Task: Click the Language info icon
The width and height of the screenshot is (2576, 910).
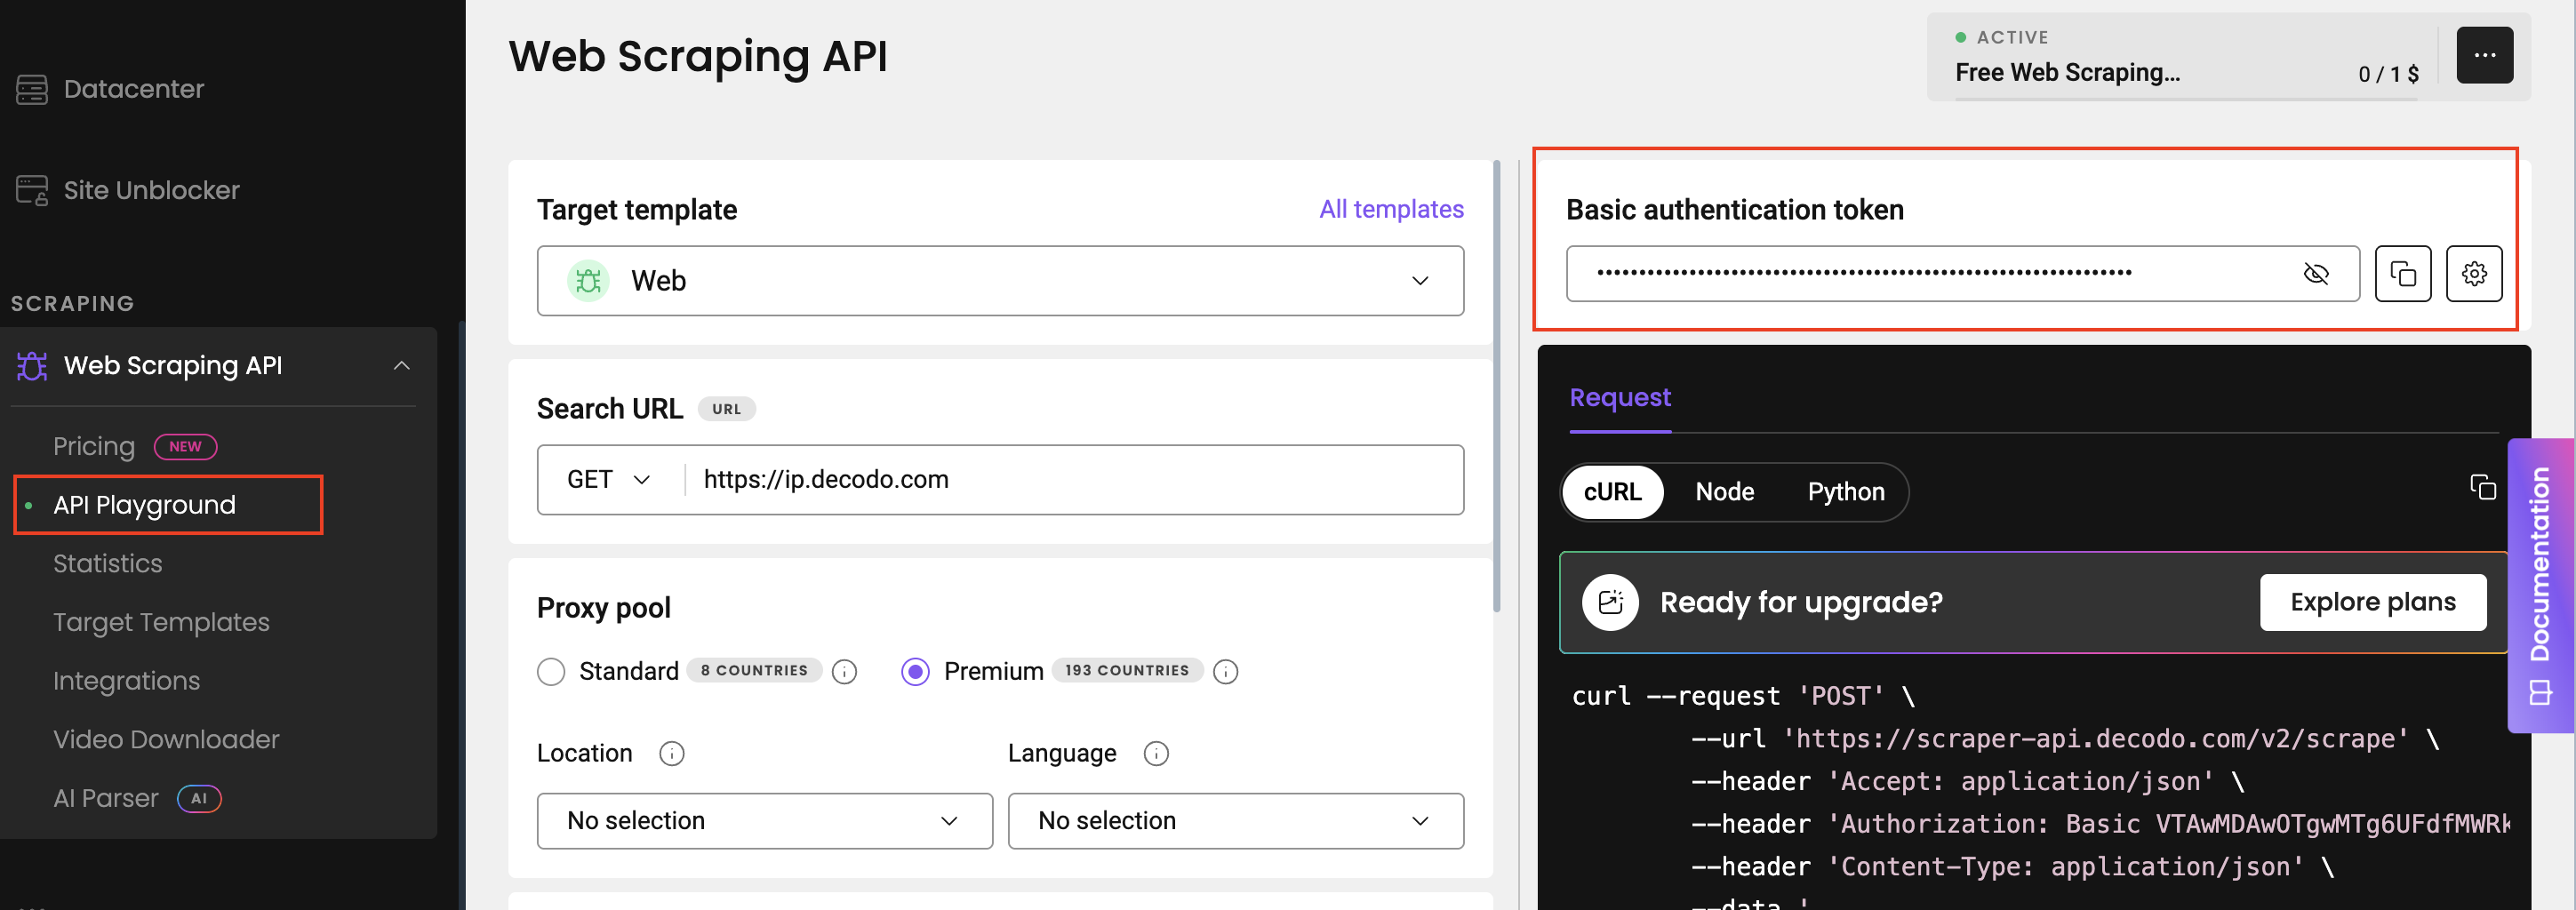Action: 1156,754
